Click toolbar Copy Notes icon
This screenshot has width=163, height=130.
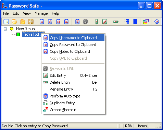pyautogui.click(x=58, y=22)
